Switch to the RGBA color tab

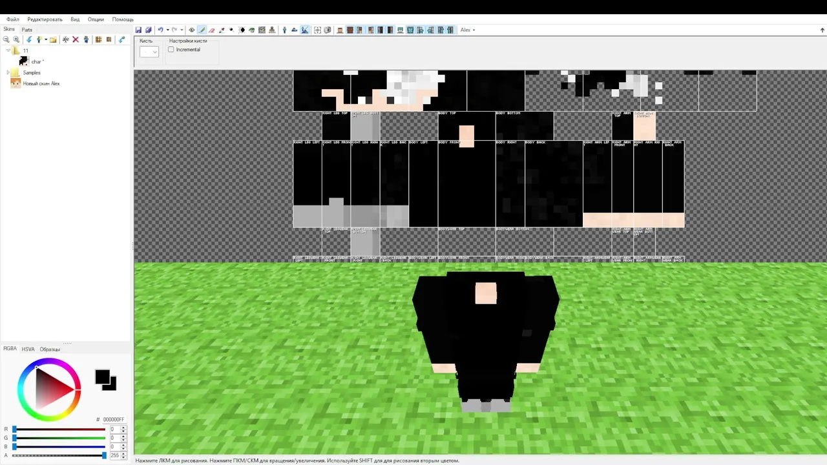[x=10, y=349]
